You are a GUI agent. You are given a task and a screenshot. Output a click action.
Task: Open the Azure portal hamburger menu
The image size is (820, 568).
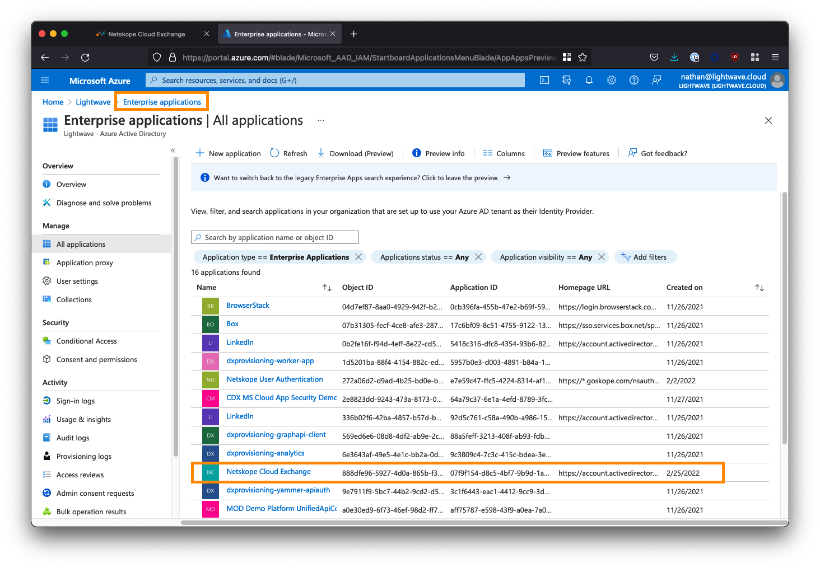pos(45,81)
